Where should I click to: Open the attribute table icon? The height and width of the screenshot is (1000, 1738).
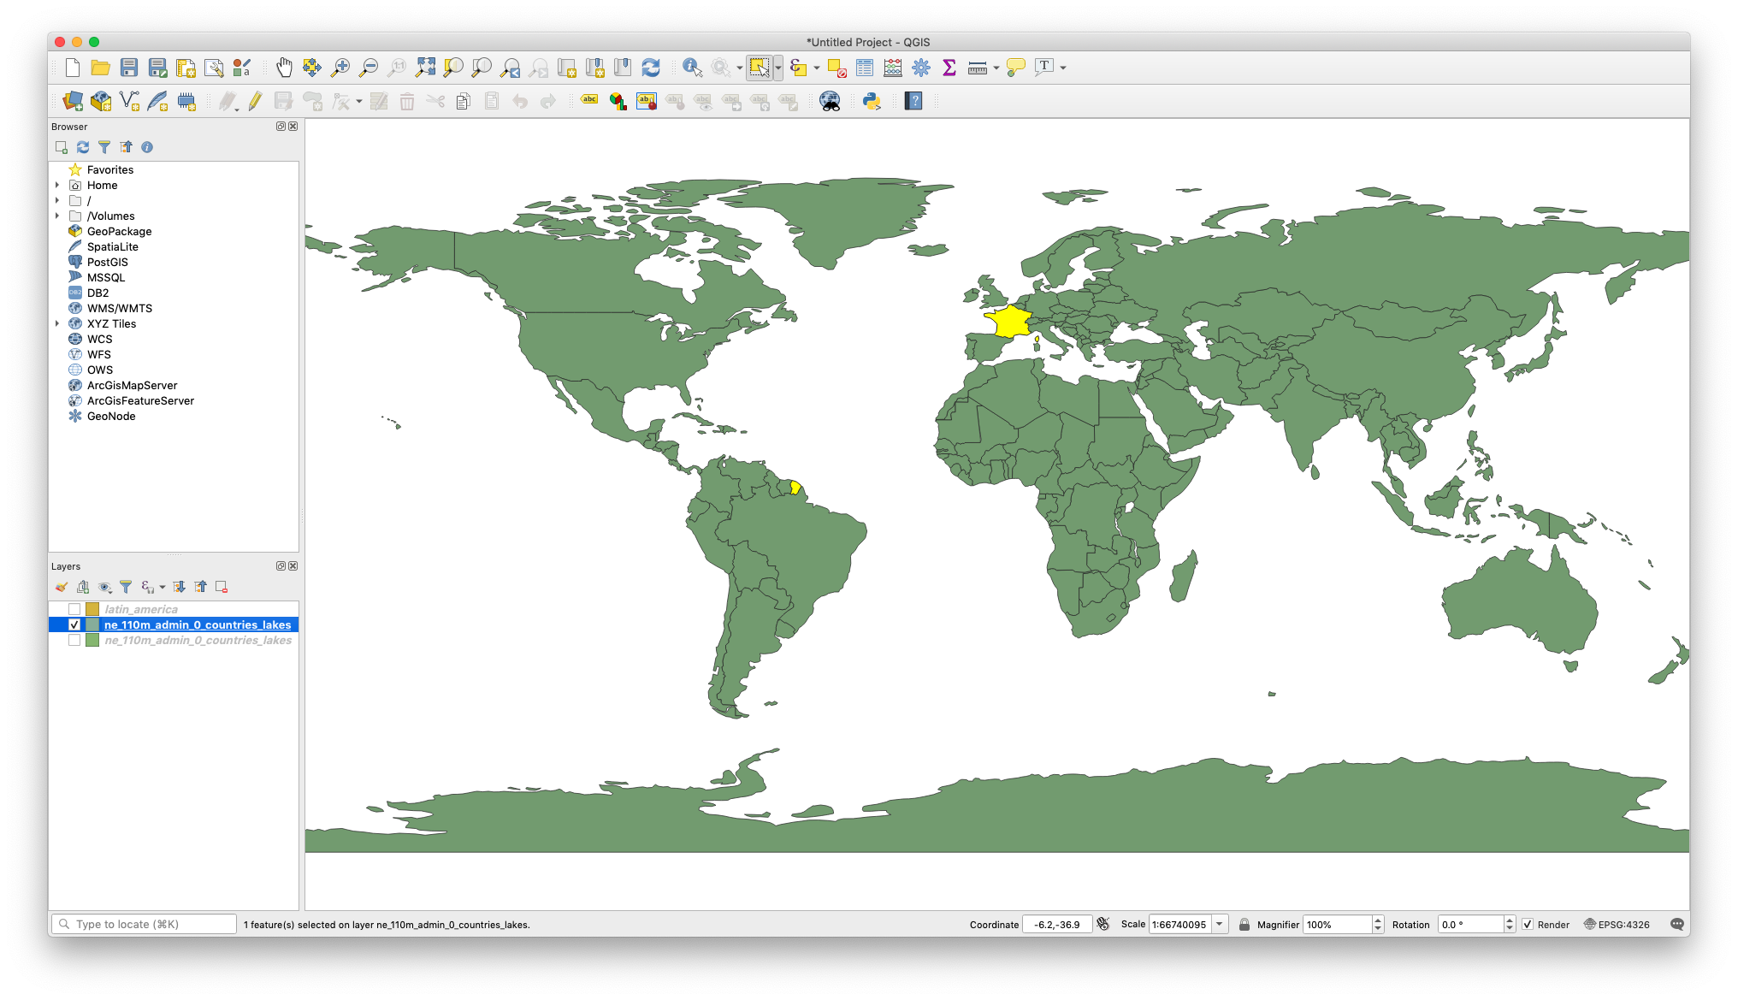865,68
